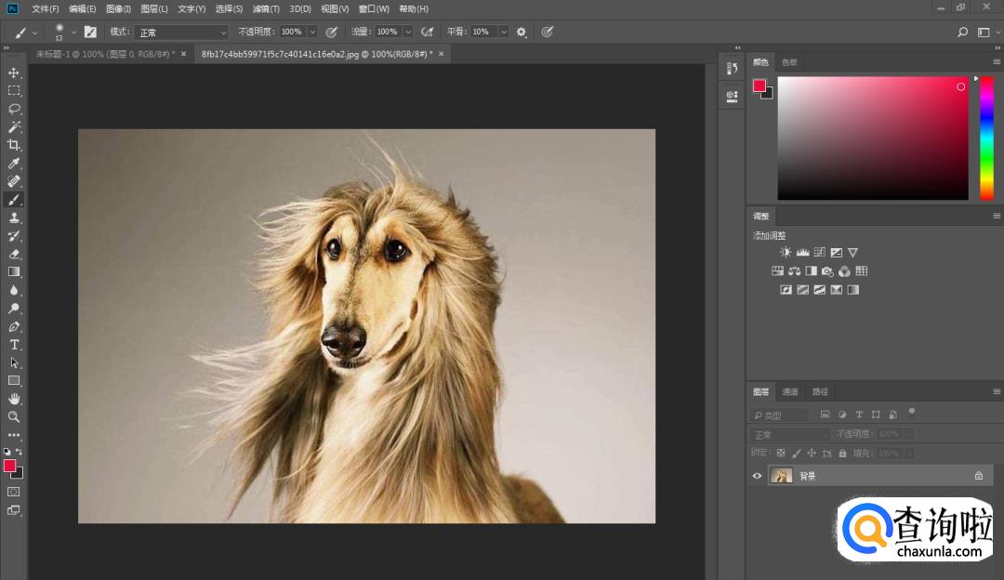
Task: Open the 滤镜(T) menu
Action: click(266, 8)
